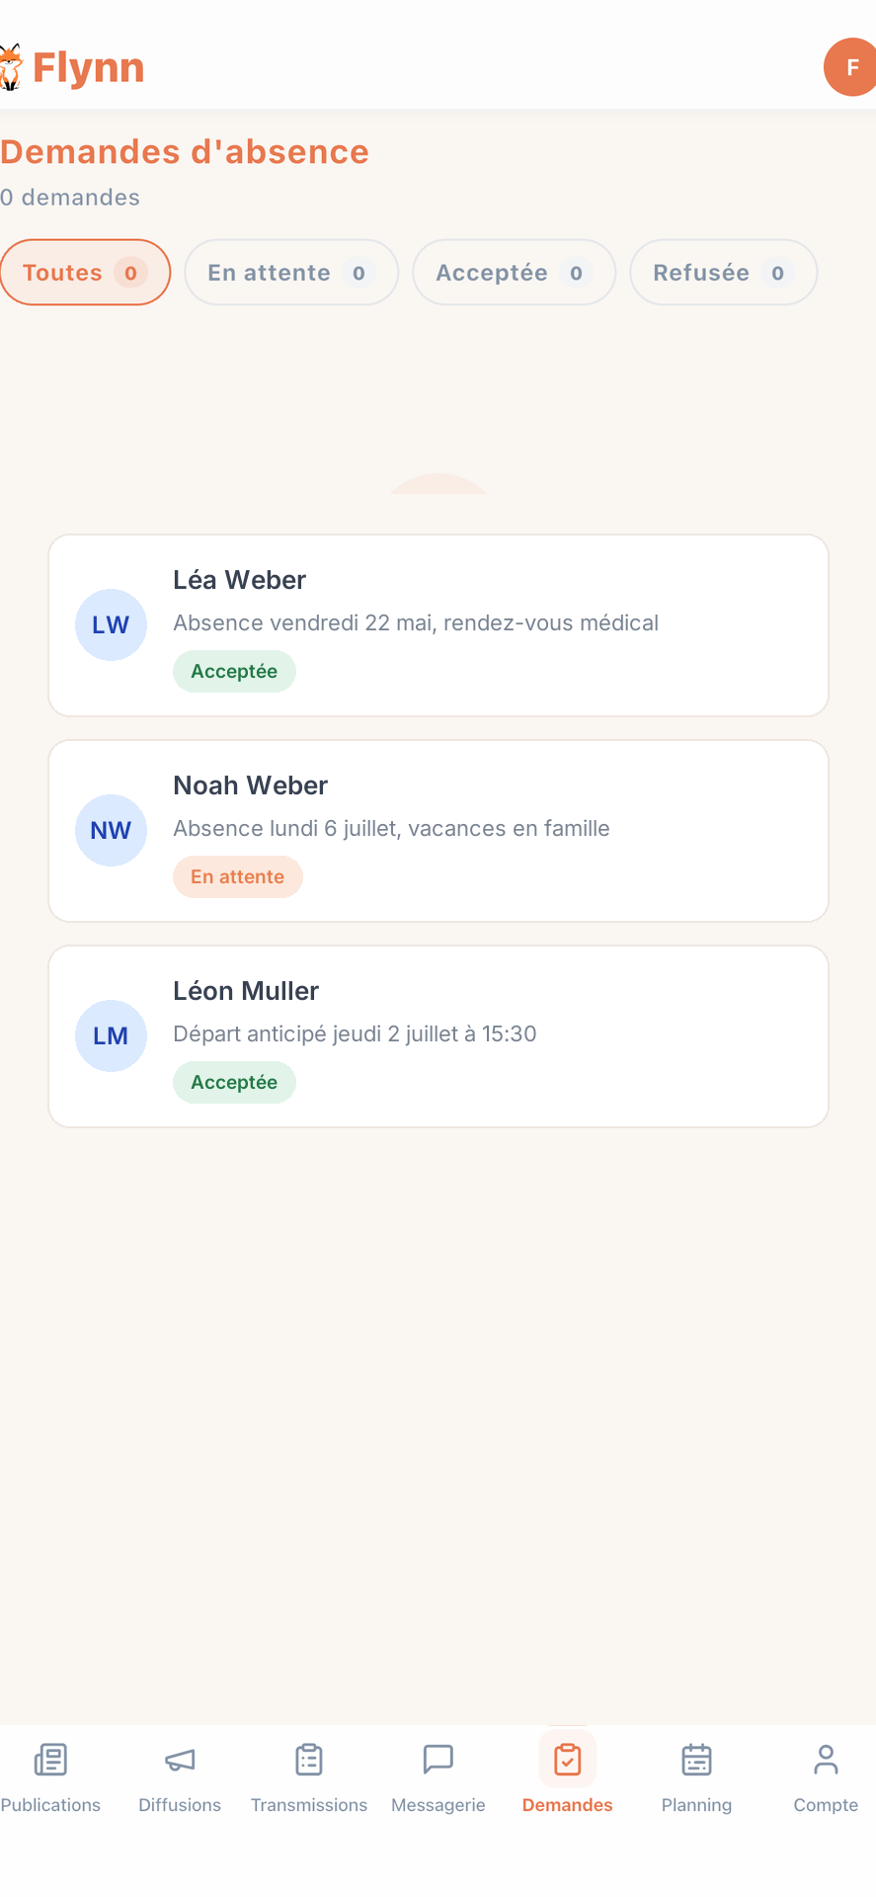Select the Toutes filter chip
This screenshot has height=1897, width=876.
pyautogui.click(x=85, y=273)
